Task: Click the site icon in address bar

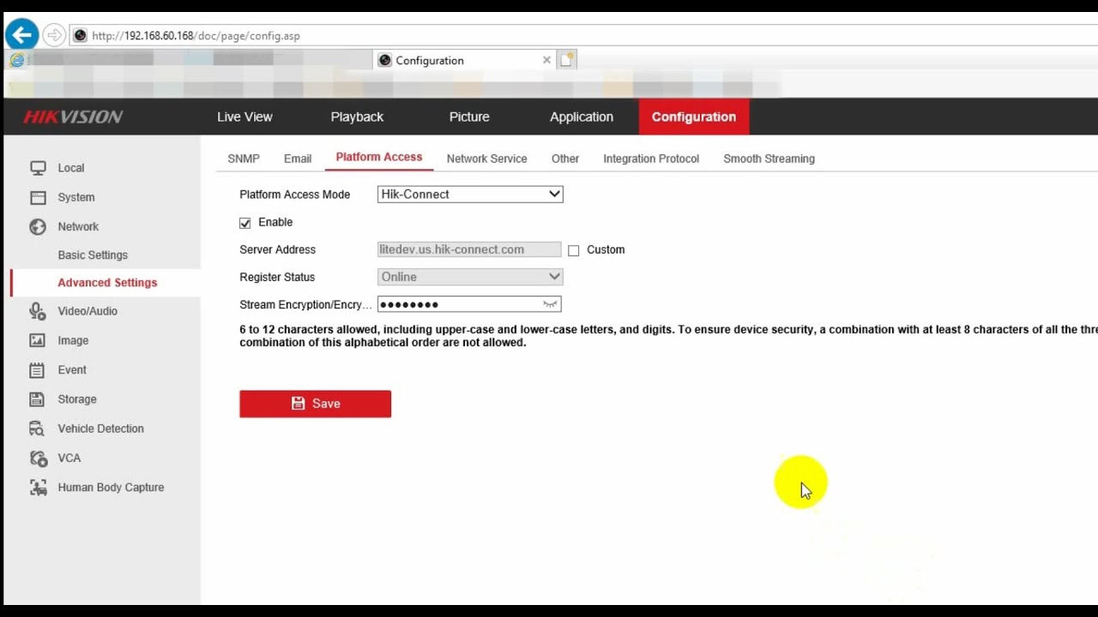Action: (81, 35)
